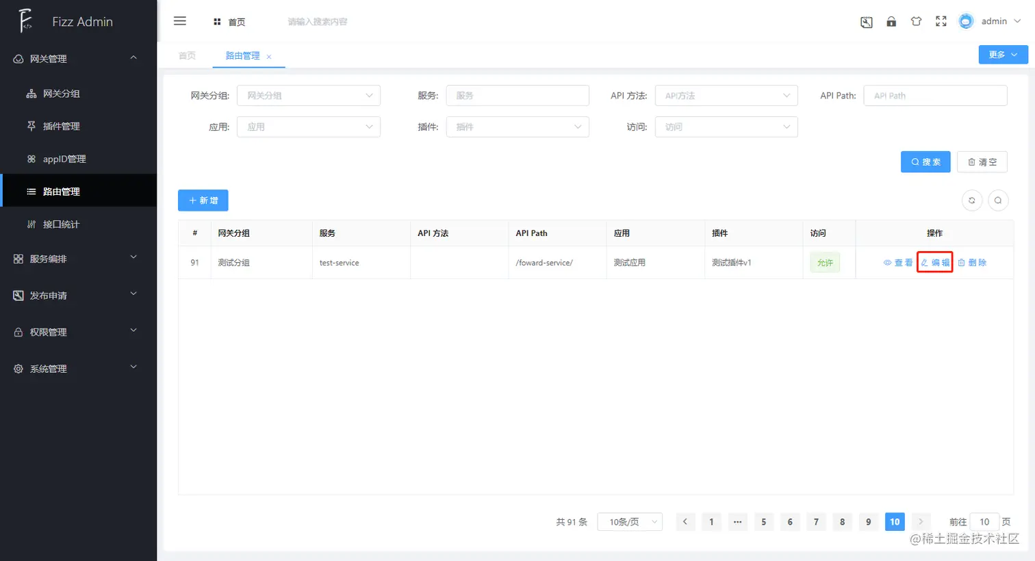Click 编辑 for the test-service row
This screenshot has height=561, width=1035.
(x=935, y=263)
